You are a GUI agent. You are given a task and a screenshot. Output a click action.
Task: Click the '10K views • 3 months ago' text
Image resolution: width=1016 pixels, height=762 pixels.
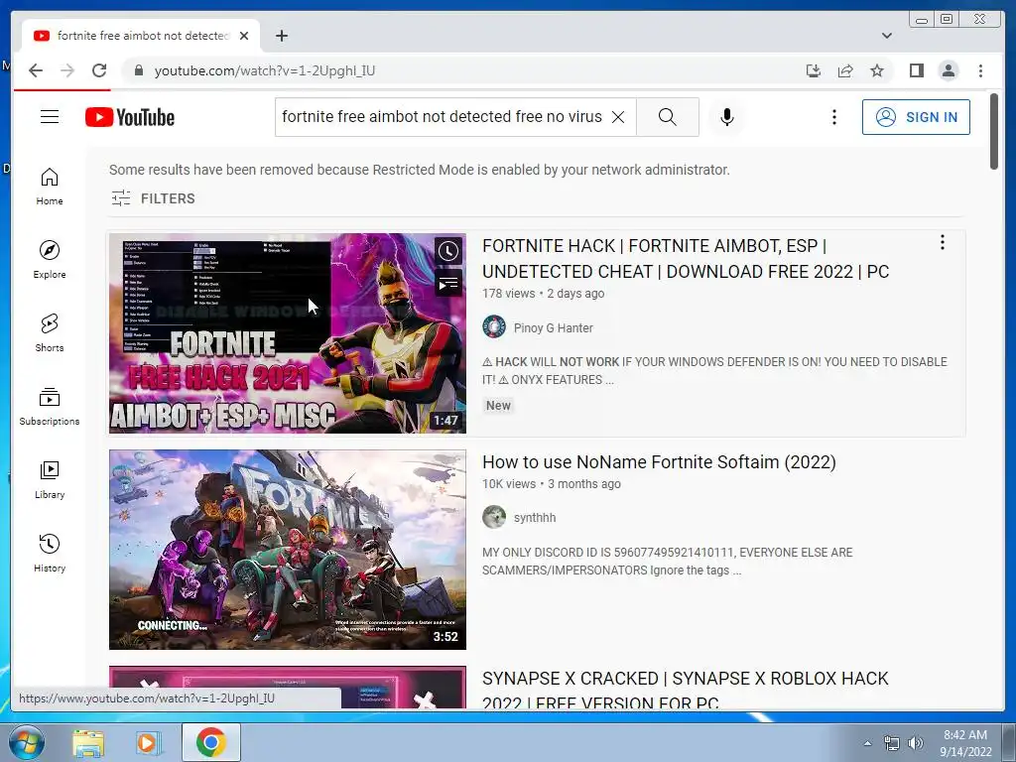point(552,484)
